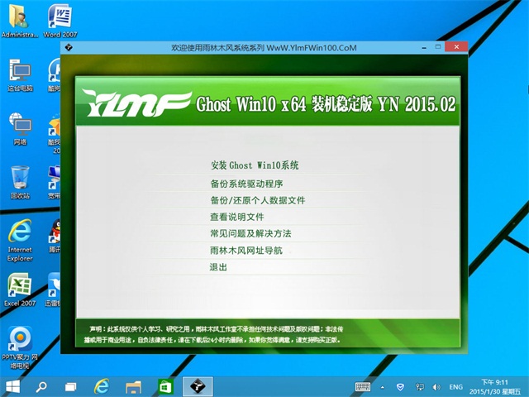Open Word 2007 desktop shortcut
This screenshot has width=529, height=397.
click(60, 20)
